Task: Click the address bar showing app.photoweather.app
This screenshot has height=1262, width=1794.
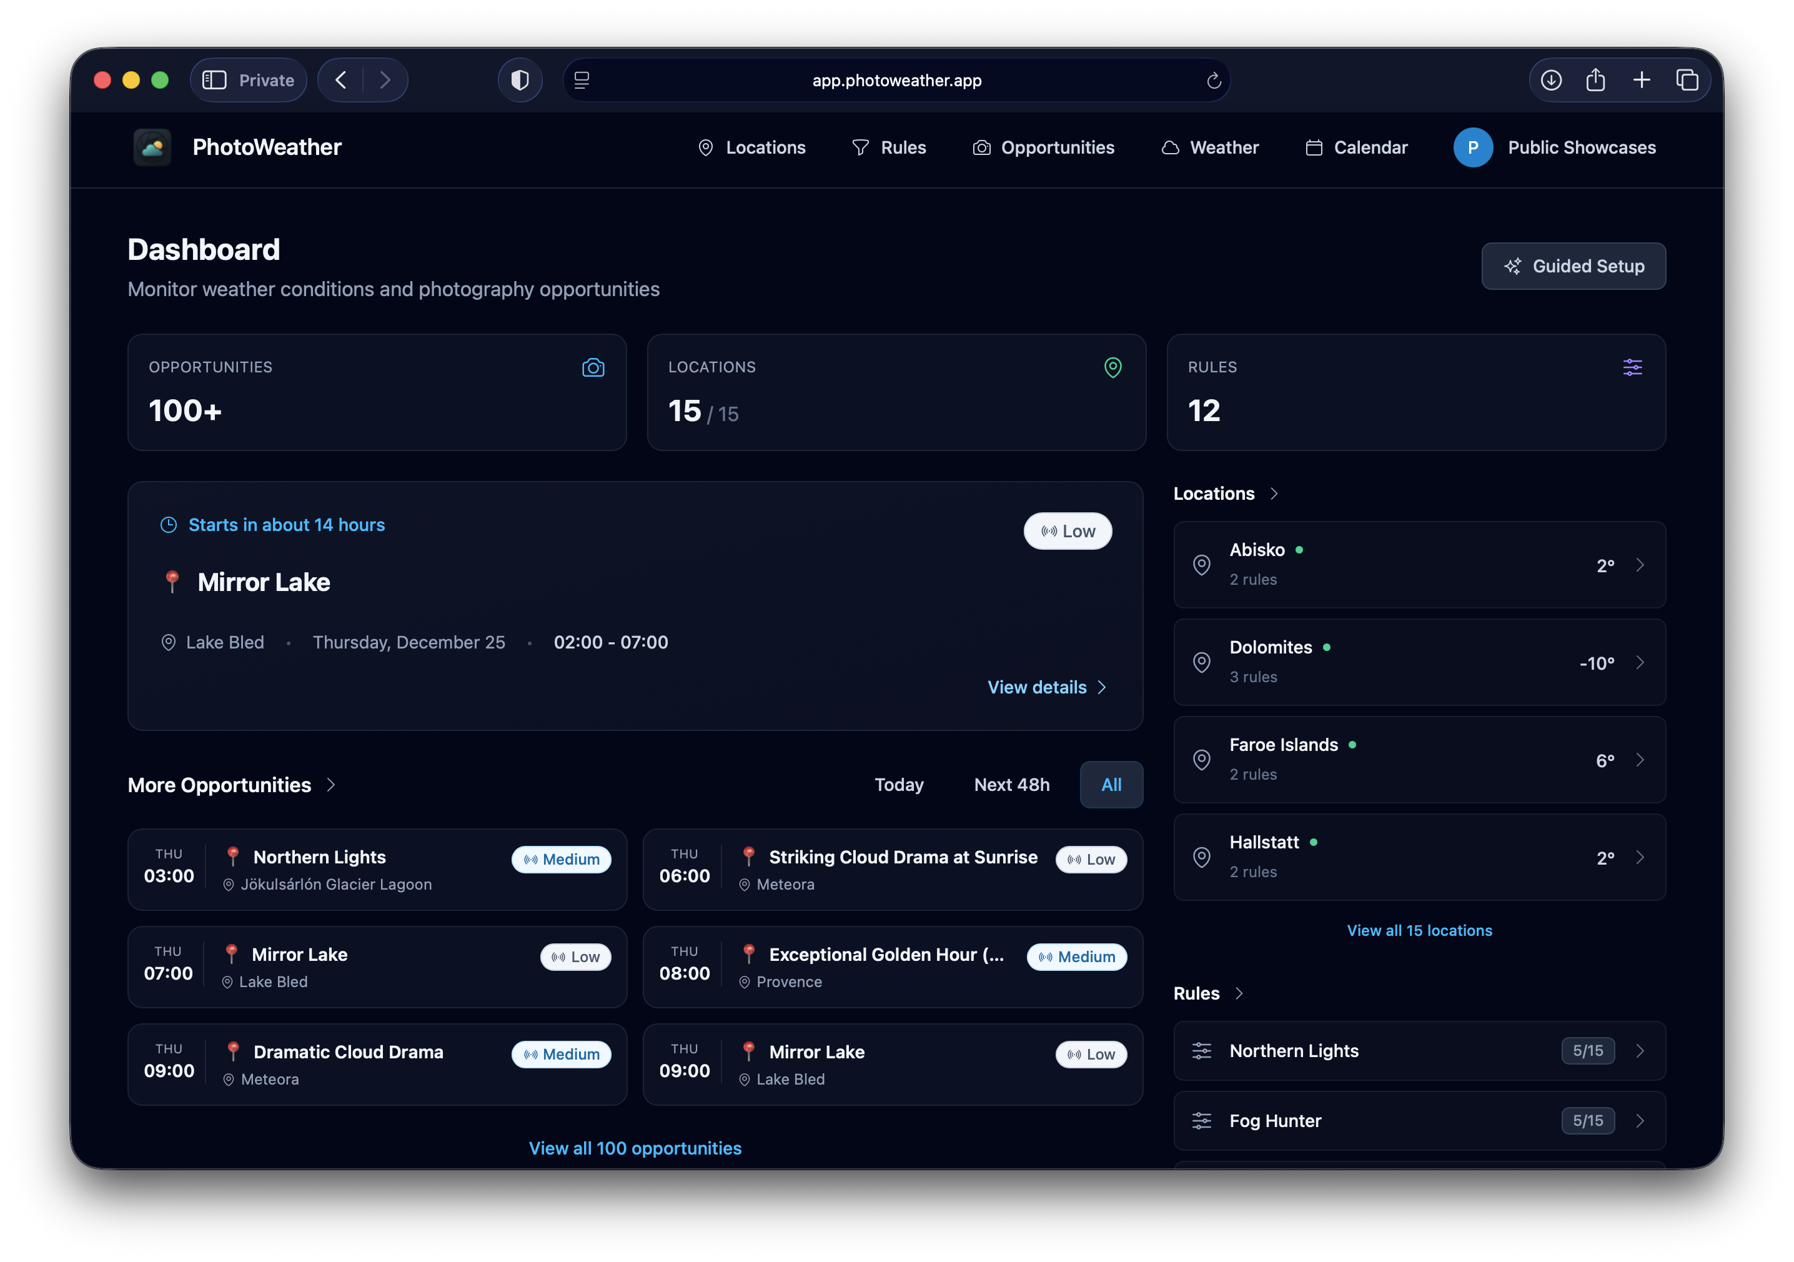Action: pos(896,81)
